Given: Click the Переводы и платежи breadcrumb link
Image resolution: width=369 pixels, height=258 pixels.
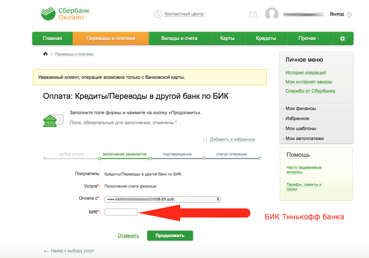Looking at the screenshot, I should [74, 54].
